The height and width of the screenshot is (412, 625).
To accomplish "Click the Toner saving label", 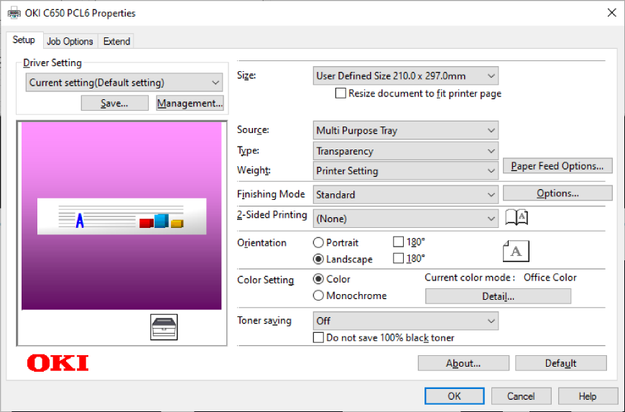I will (264, 321).
